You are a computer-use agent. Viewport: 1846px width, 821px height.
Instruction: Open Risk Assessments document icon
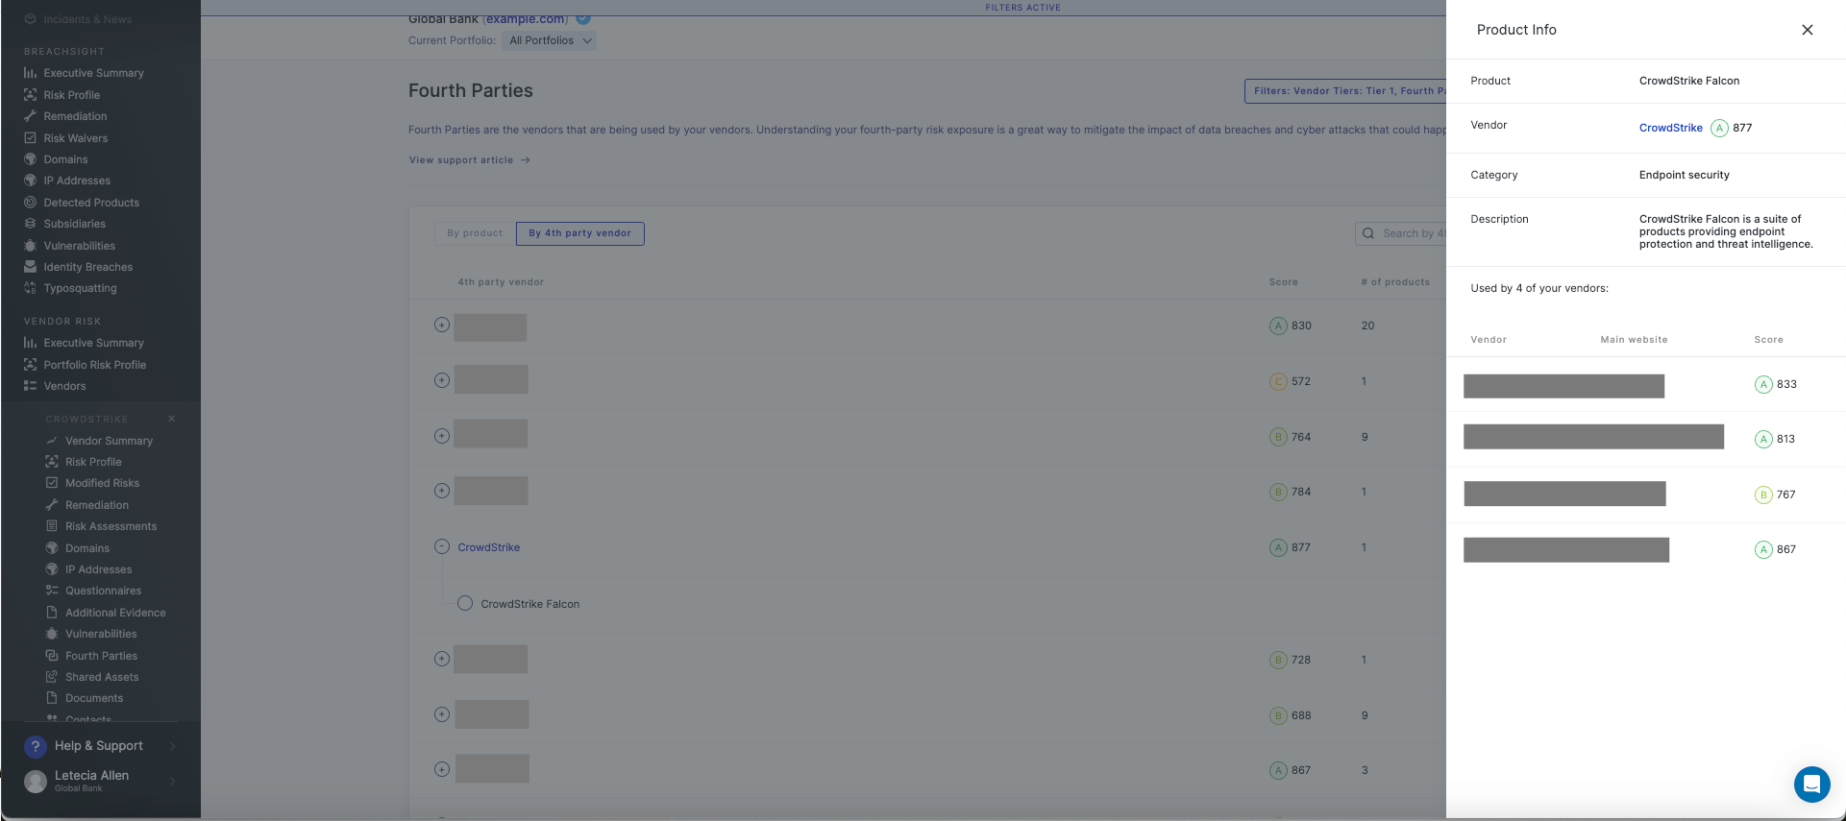tap(52, 526)
